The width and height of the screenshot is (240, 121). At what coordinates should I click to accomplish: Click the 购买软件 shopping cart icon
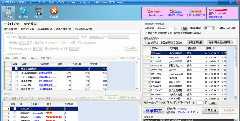point(39,11)
